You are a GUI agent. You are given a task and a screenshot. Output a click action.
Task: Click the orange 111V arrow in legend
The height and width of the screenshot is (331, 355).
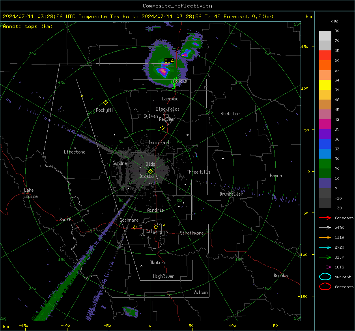[x=325, y=237]
